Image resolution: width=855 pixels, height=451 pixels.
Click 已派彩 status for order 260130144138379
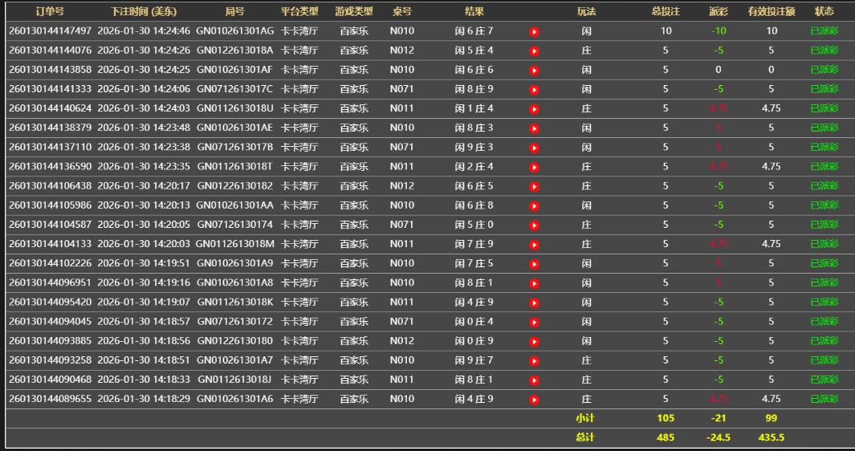(x=824, y=128)
